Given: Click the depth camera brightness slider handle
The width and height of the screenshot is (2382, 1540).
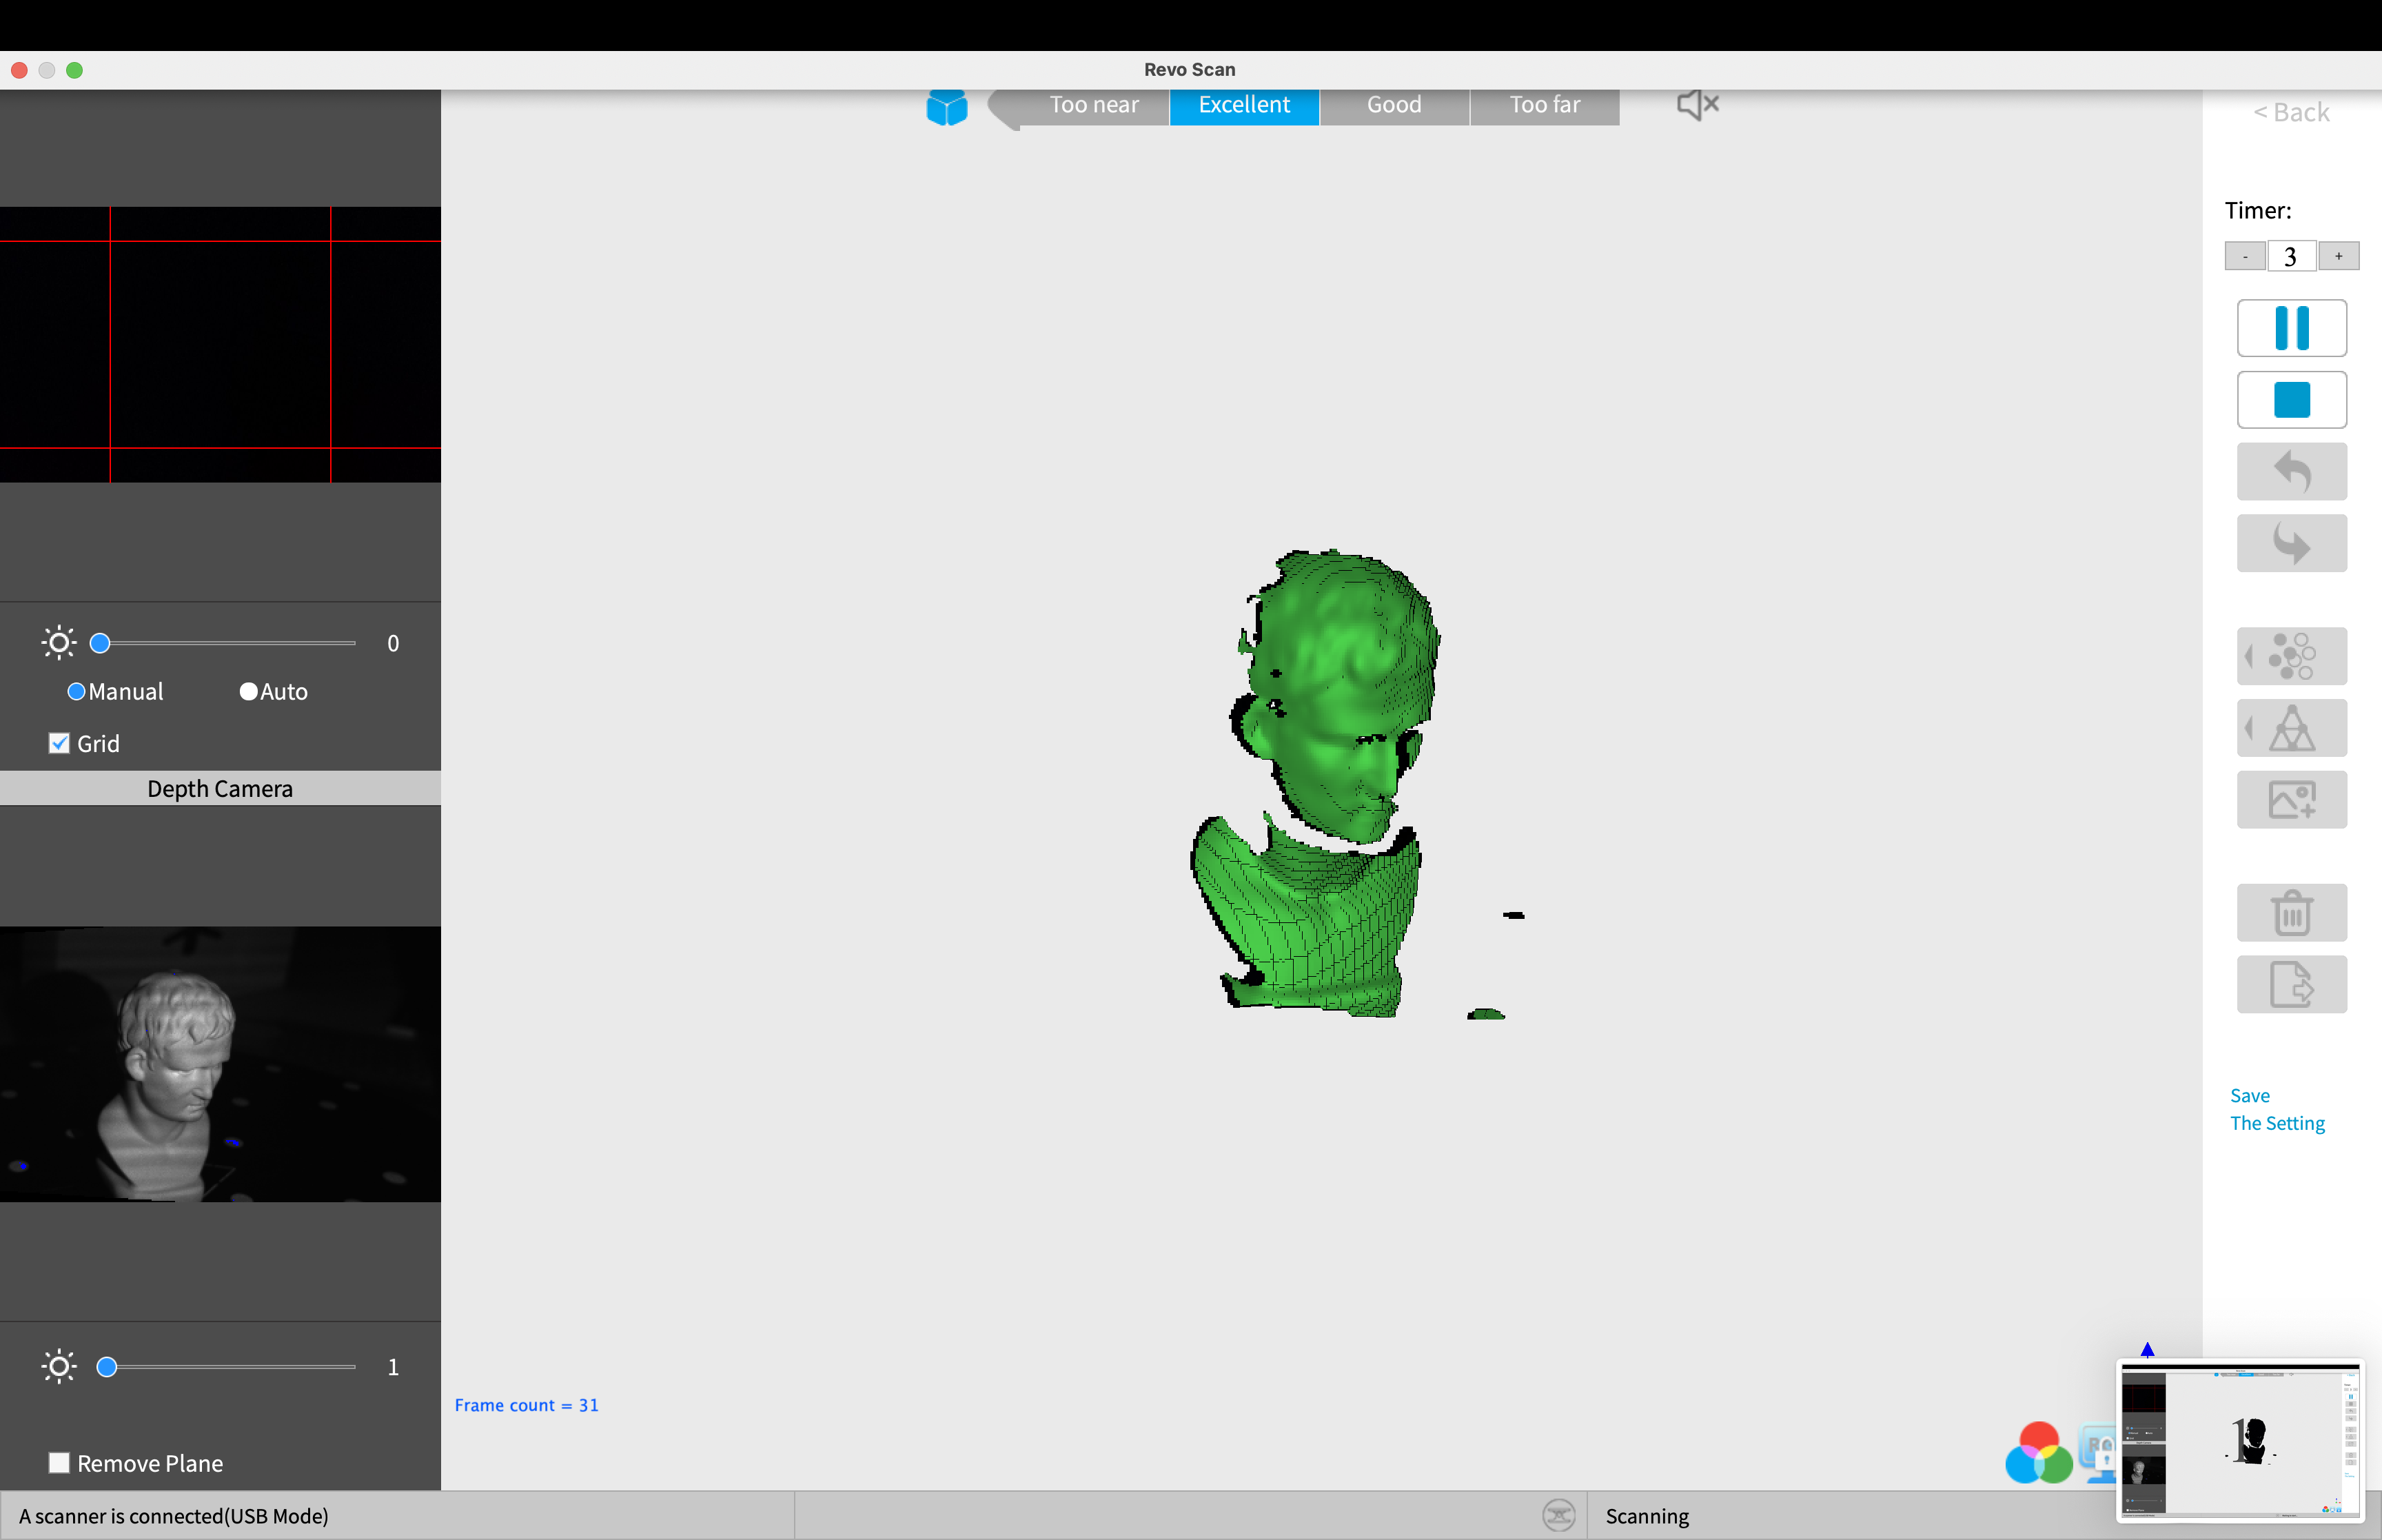Looking at the screenshot, I should point(107,1367).
